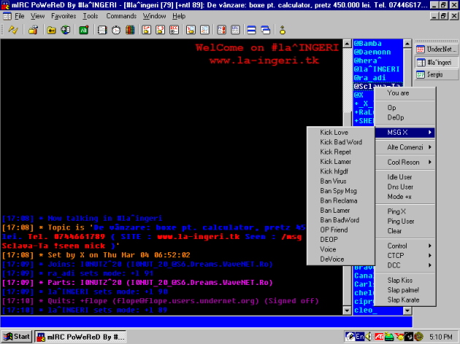
Task: Choose Slap Karate in context menu
Action: click(405, 300)
